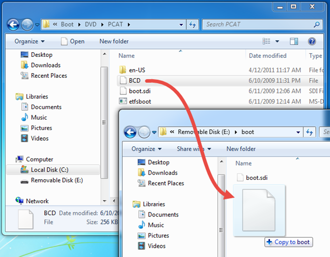Click the Open button in toolbar
Image resolution: width=330 pixels, height=257 pixels.
tap(72, 41)
